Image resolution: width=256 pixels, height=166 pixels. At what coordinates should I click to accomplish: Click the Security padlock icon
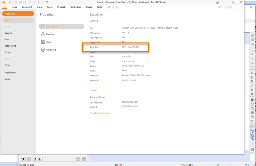[x=43, y=34]
